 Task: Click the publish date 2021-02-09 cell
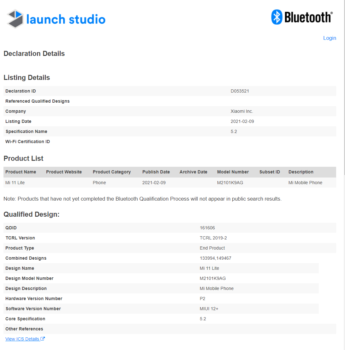tap(154, 183)
